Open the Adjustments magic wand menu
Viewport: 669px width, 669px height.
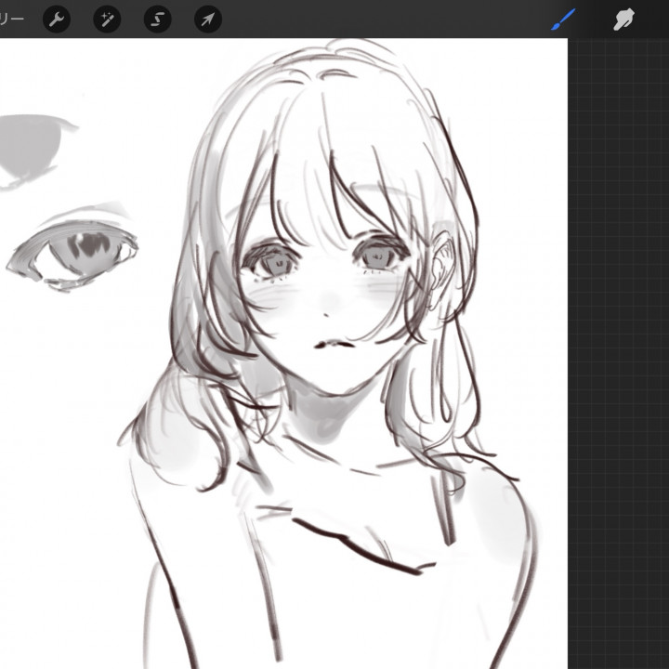click(107, 20)
